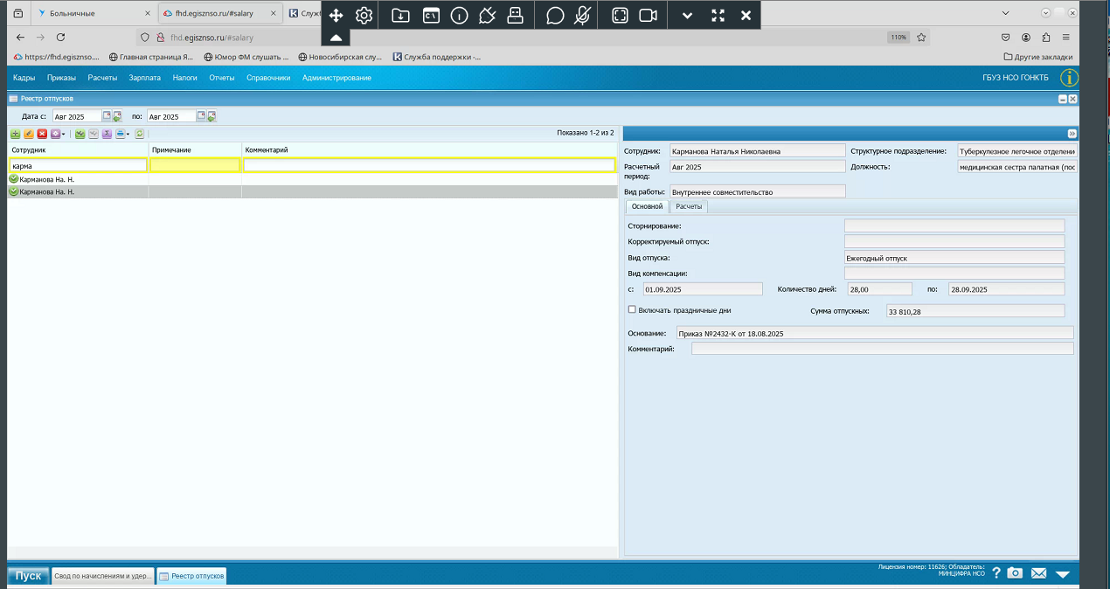This screenshot has height=589, width=1110.
Task: Open 'Свод по начислениям и удер...' taskbar window
Action: [x=103, y=575]
